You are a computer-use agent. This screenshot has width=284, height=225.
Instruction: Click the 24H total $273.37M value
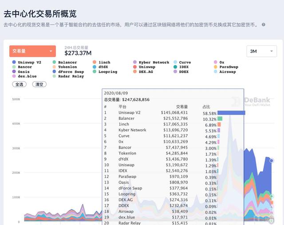78,53
